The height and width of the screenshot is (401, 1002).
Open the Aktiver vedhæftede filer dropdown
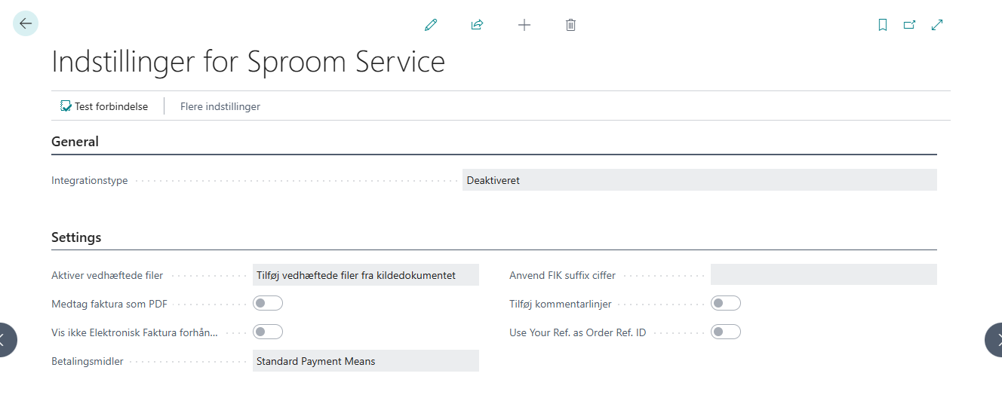tap(366, 275)
